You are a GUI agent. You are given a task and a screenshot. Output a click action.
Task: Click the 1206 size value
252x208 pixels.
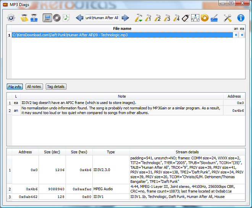tap(60, 170)
